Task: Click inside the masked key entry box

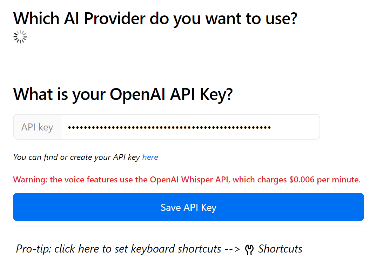Action: click(189, 127)
